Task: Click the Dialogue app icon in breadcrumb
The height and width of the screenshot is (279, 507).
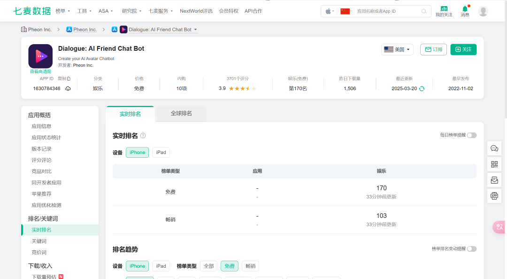Action: click(123, 30)
